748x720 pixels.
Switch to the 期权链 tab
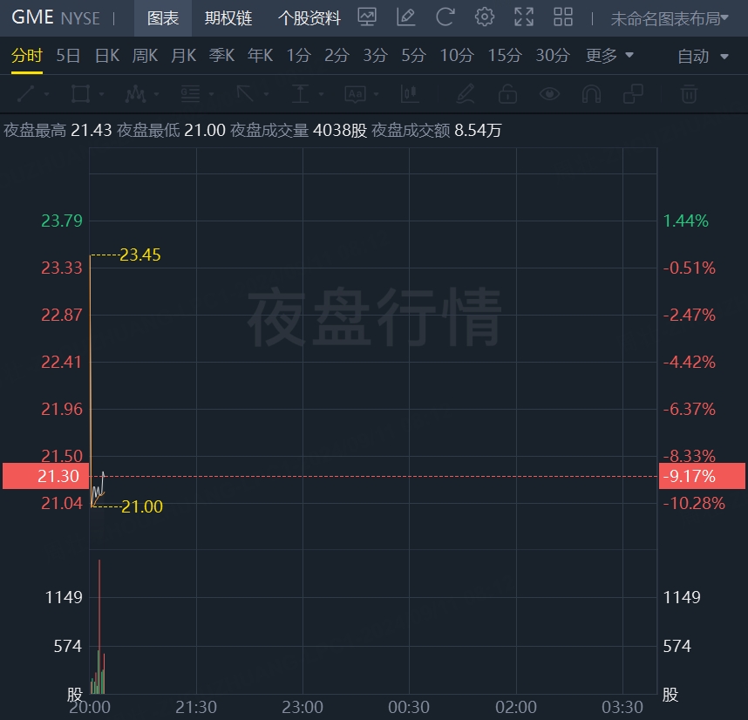coord(228,18)
